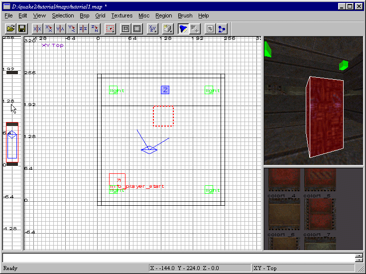
Task: Click the grayed-out icon beside the blue cone
Action: (195, 29)
